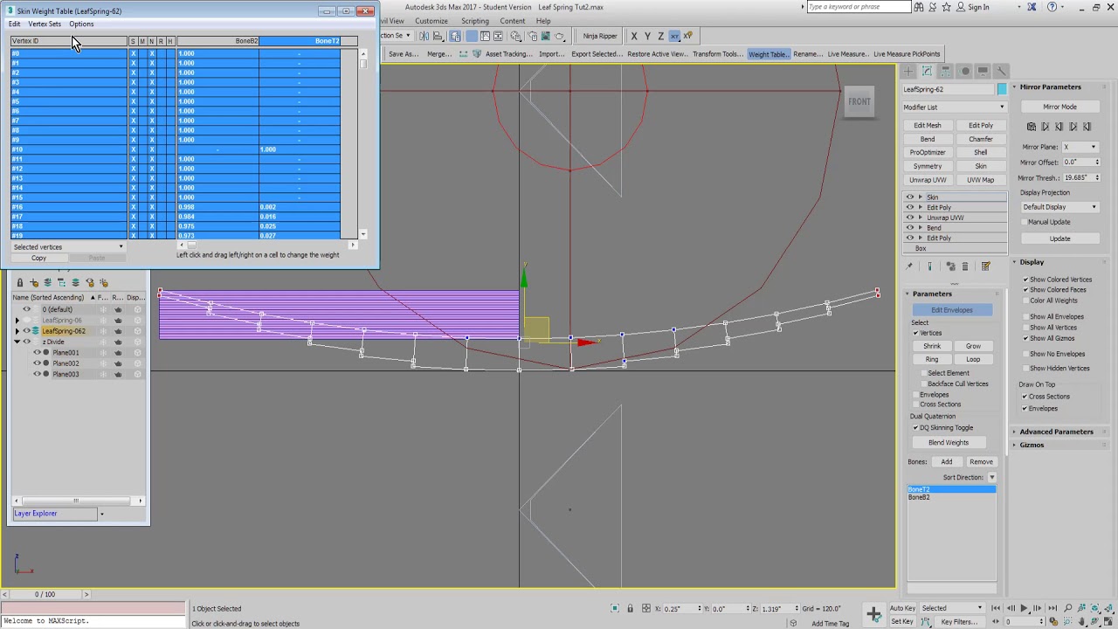Open Options menu in Skin Weight Table
This screenshot has height=629, width=1118.
81,24
